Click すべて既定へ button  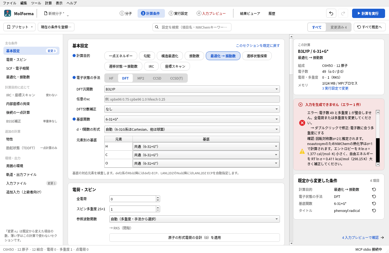click(370, 27)
